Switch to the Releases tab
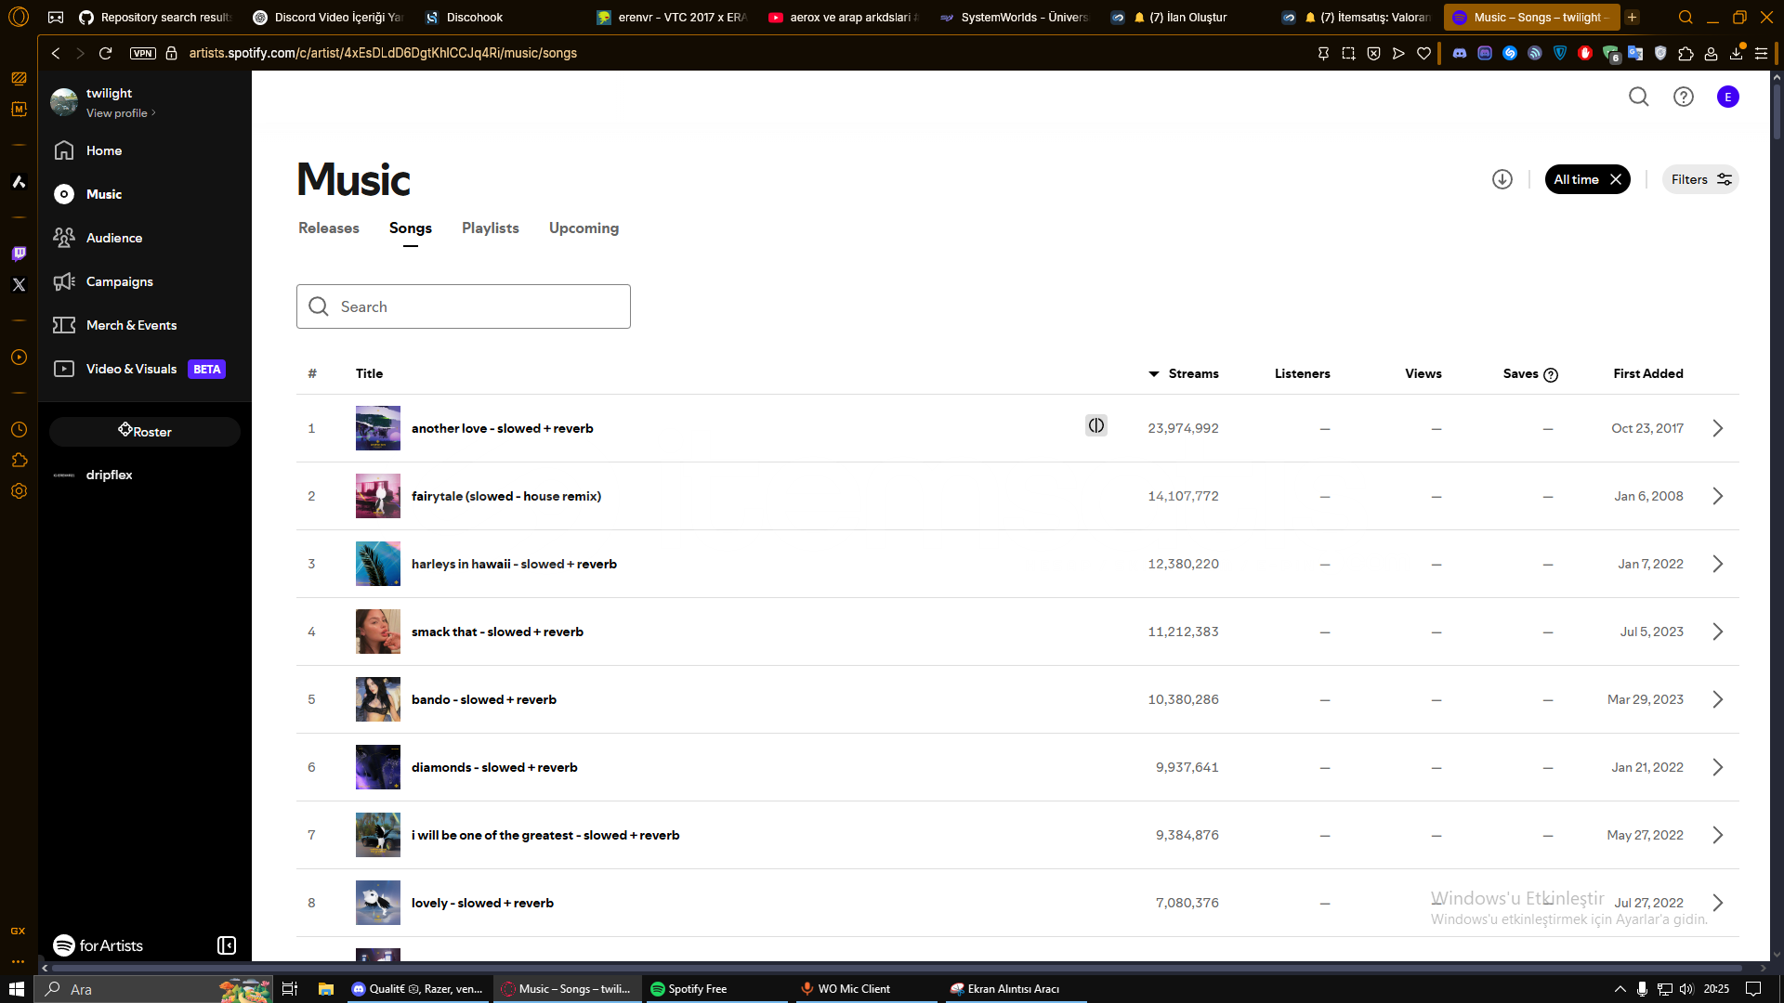The image size is (1784, 1003). pos(329,228)
